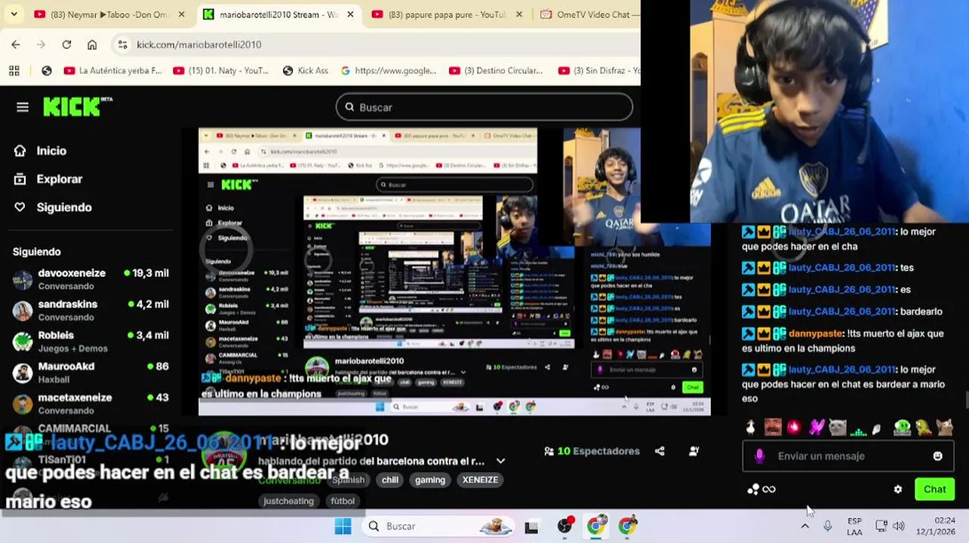969x543 pixels.
Task: Click davooxeneize avatar thumbnail
Action: (23, 280)
